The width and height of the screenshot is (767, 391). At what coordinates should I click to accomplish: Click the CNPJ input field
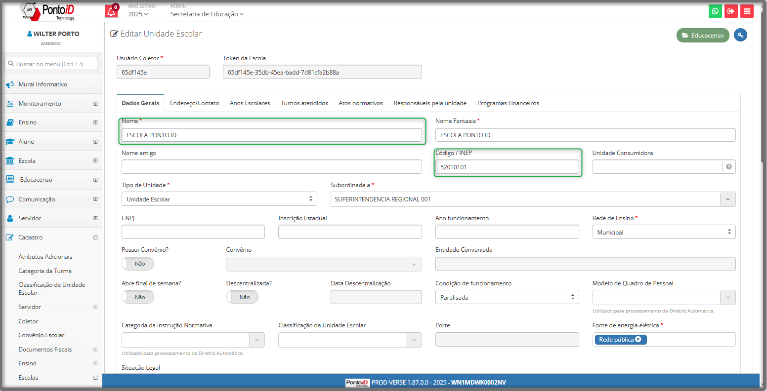pos(193,232)
